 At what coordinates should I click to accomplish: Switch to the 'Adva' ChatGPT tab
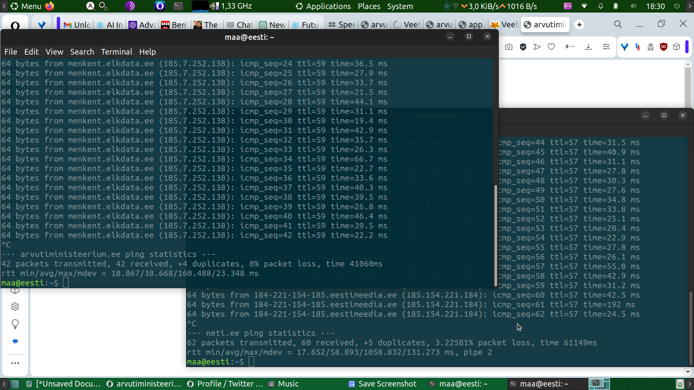(142, 25)
